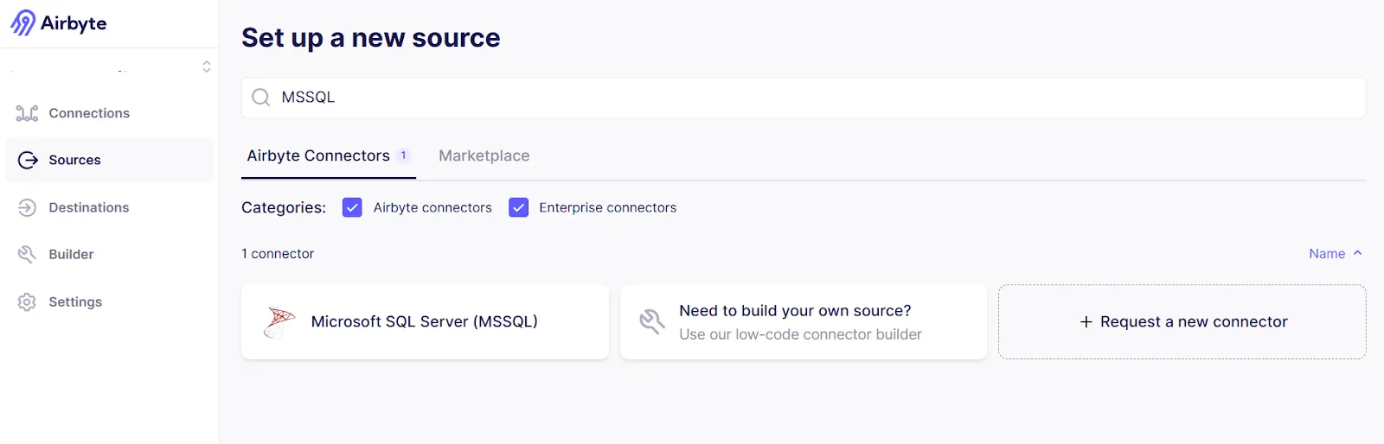
Task: Click the "1 connector" count text
Action: click(x=278, y=254)
